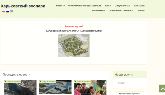
Task: Click tag icon on panther news card
Action: pos(5,81)
